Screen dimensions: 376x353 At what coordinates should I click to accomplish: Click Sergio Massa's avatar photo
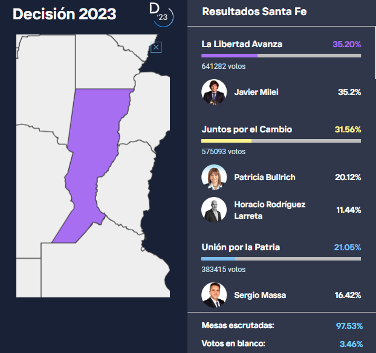click(213, 295)
